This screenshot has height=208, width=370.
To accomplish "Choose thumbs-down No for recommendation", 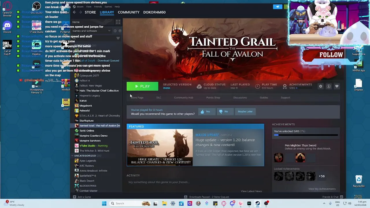I will click(225, 112).
